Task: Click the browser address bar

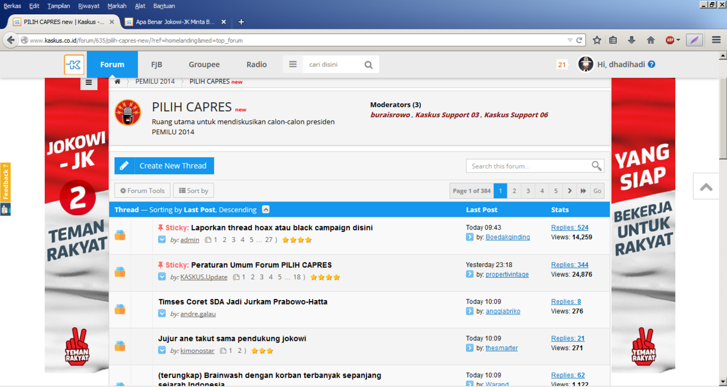Action: 295,40
